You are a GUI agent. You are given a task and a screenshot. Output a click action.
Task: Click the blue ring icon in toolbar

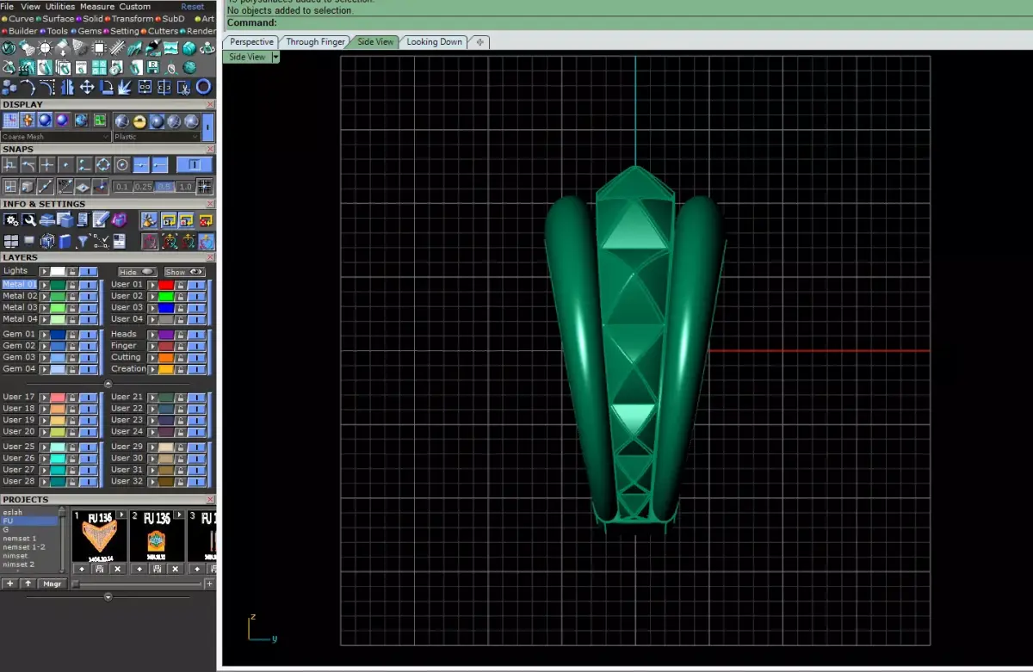click(203, 87)
